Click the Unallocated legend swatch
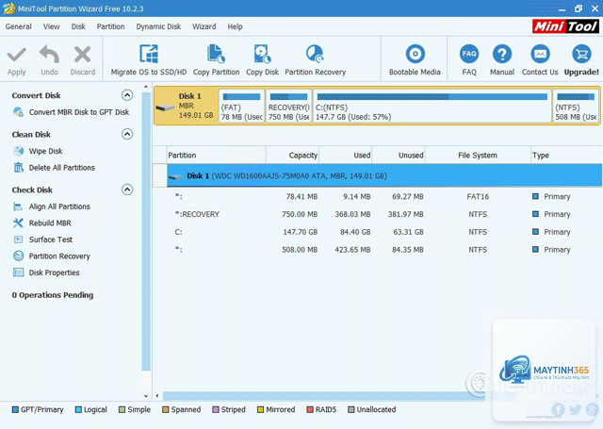This screenshot has width=603, height=429. point(351,409)
